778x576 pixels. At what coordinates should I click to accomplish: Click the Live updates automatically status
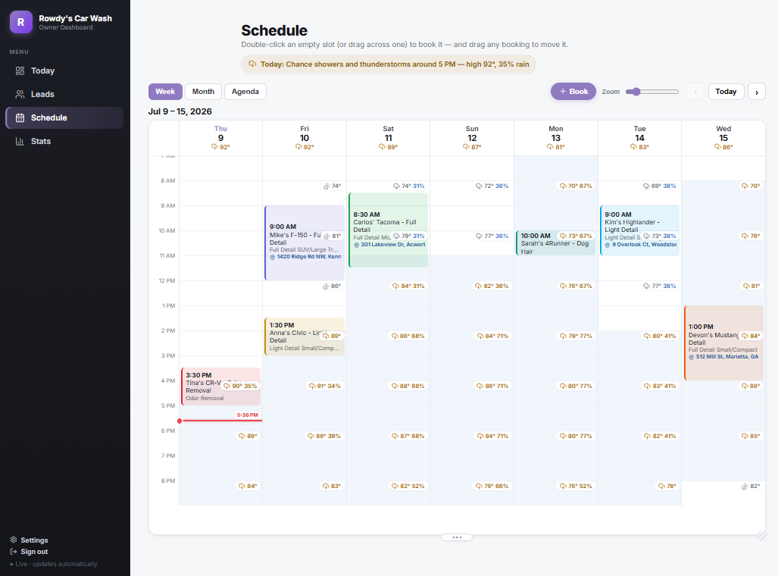click(54, 564)
